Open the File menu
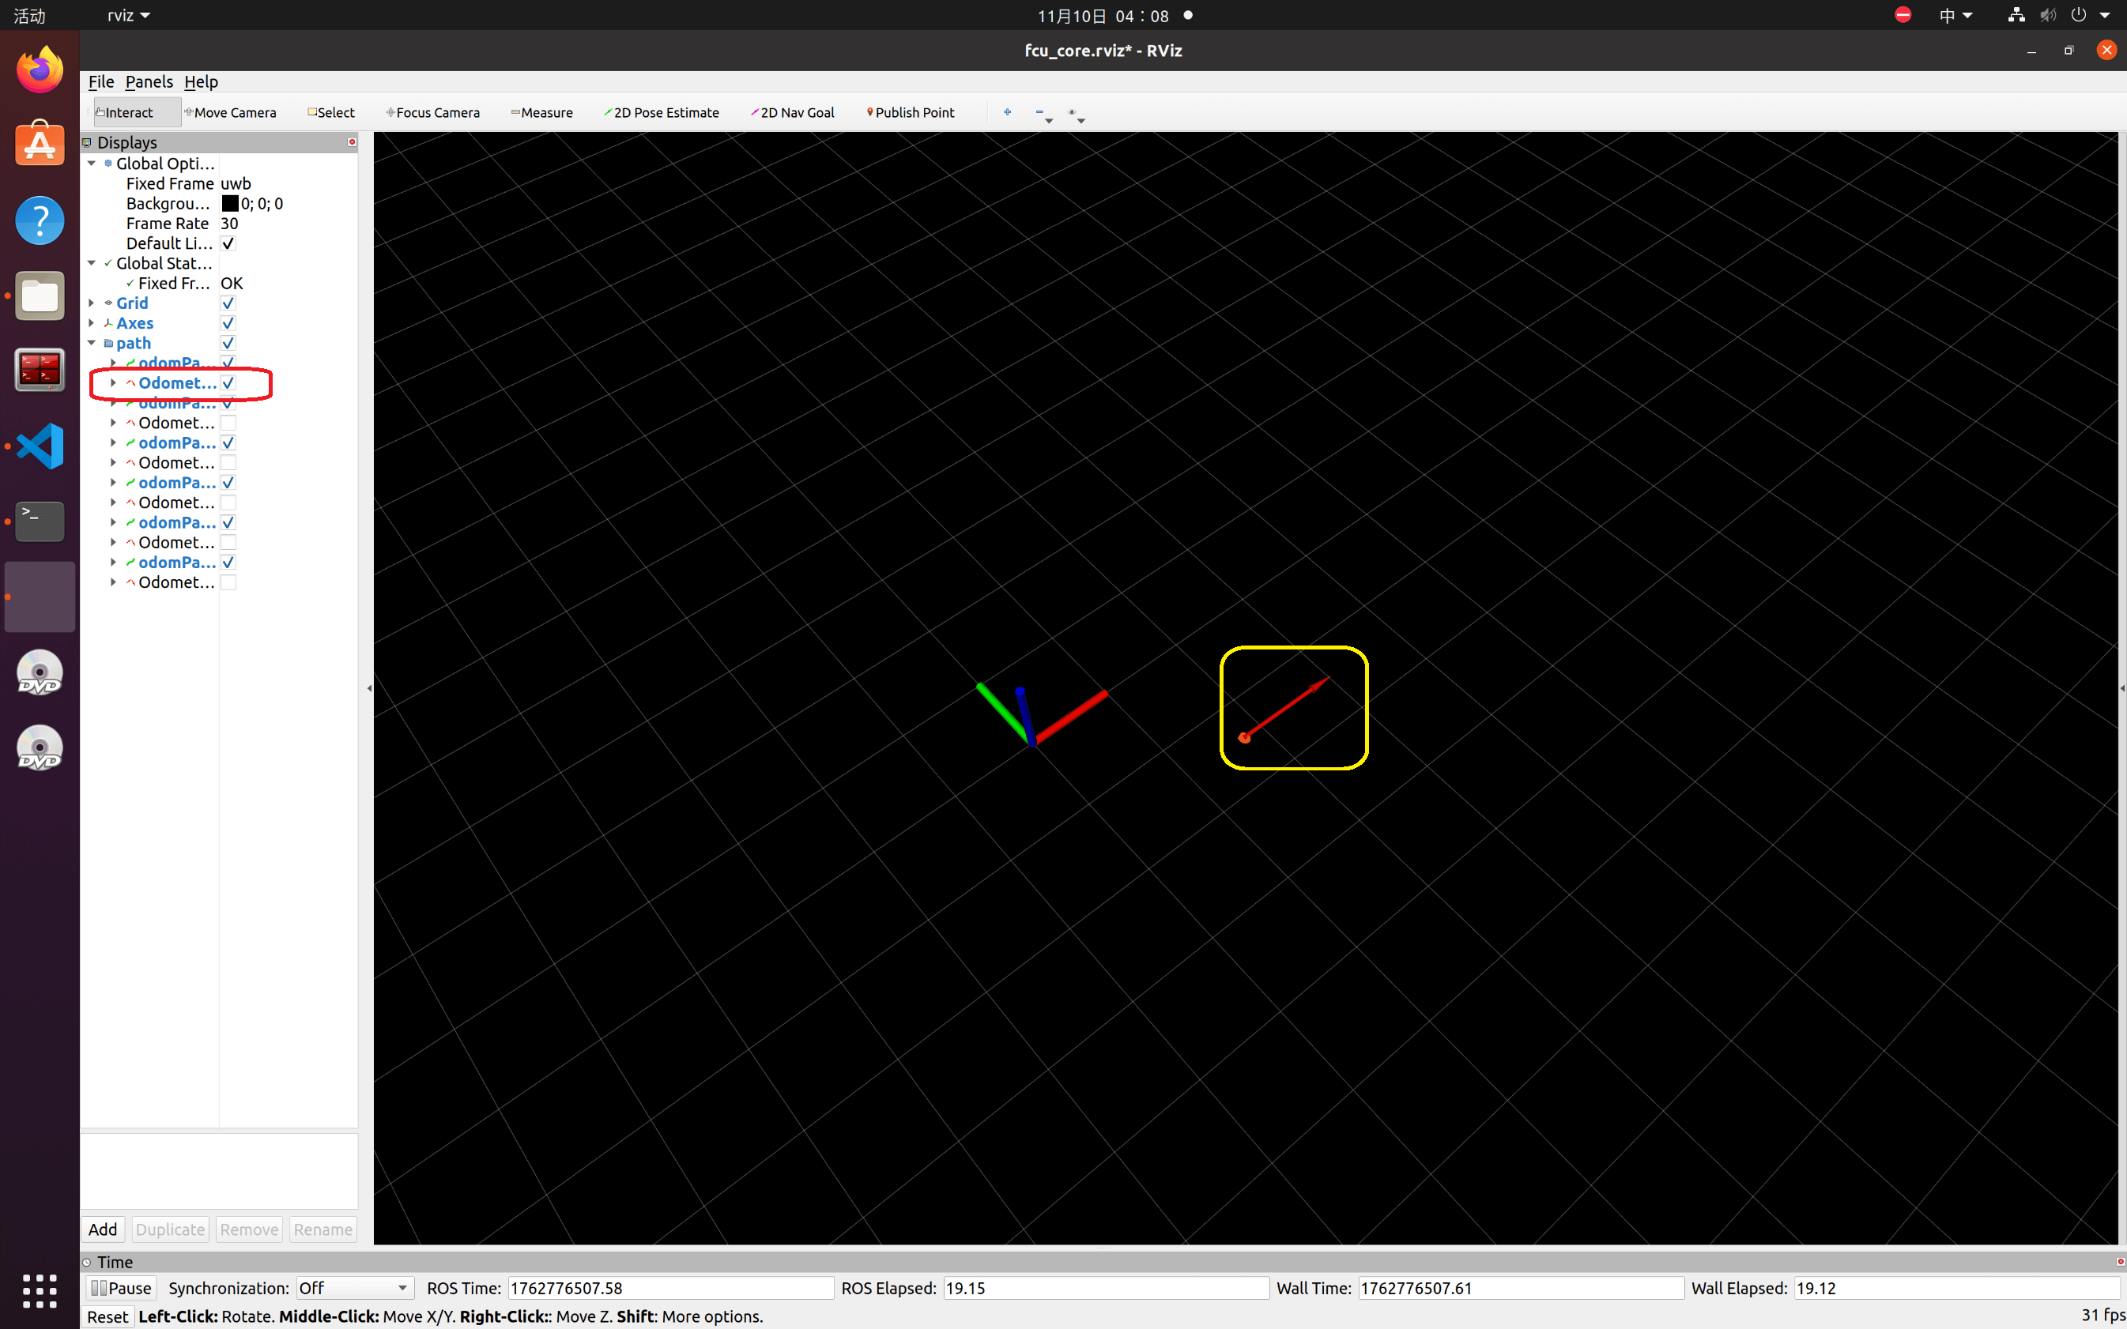This screenshot has height=1329, width=2127. coord(100,81)
